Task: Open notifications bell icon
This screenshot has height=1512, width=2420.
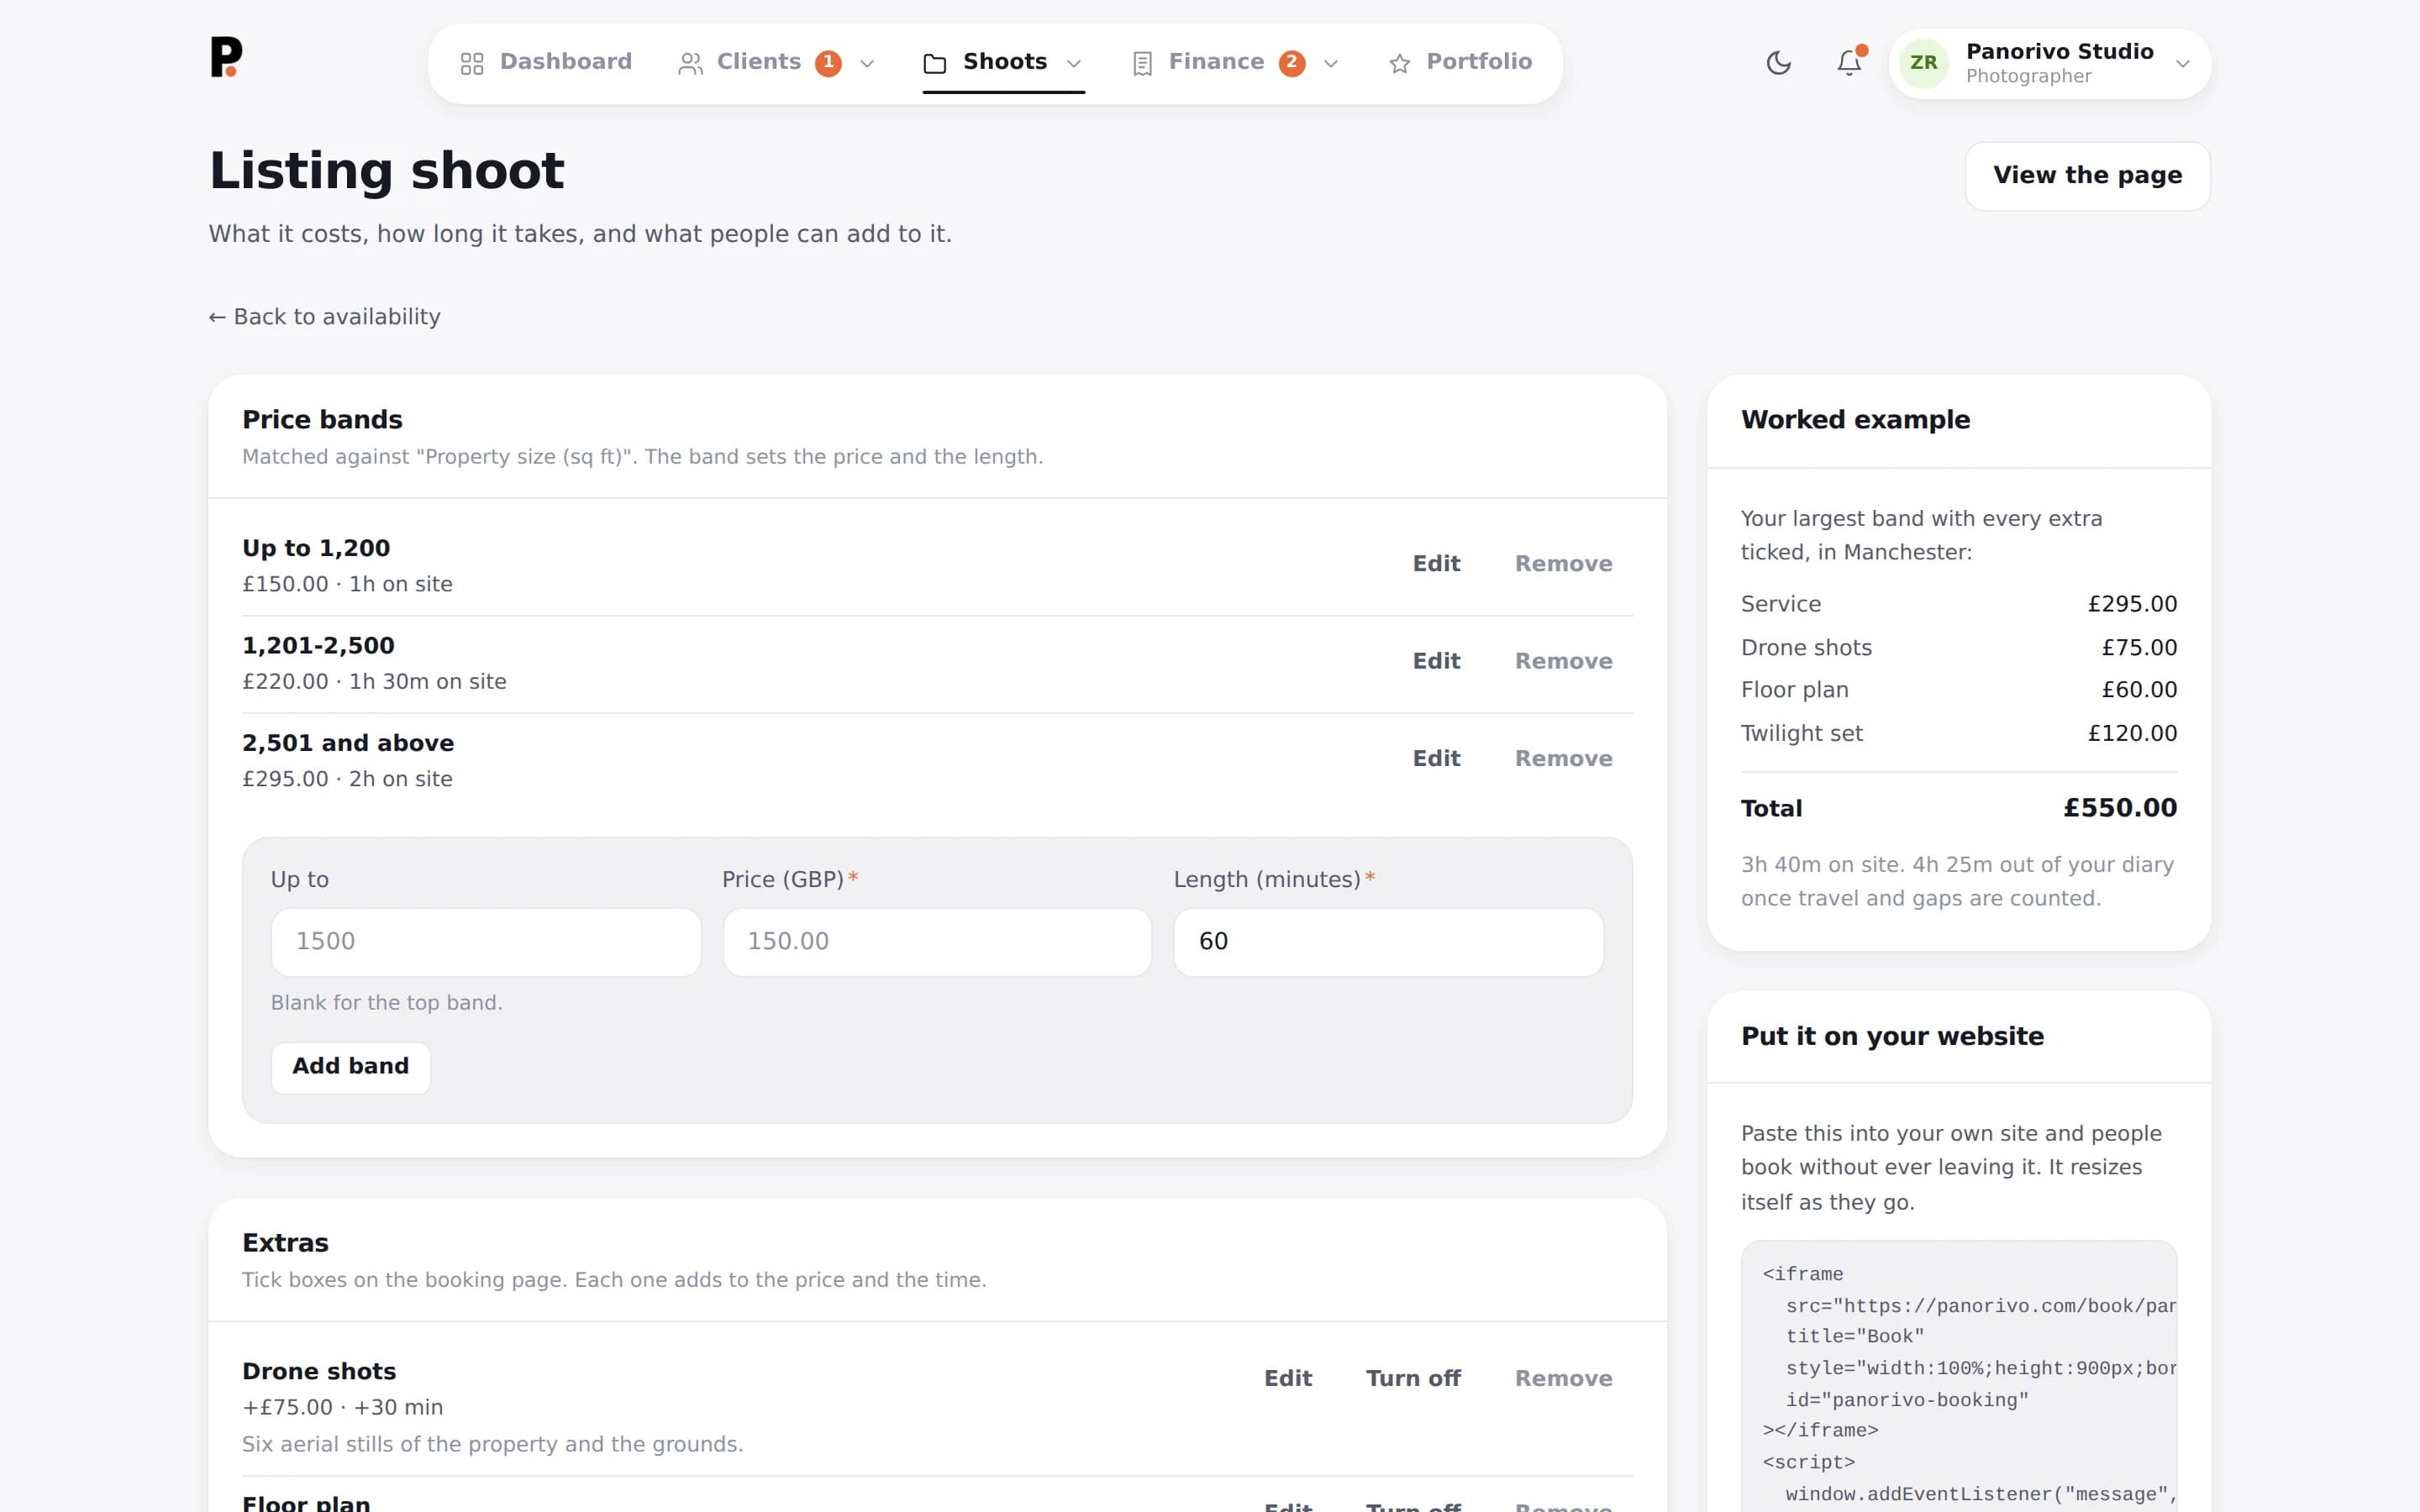Action: click(1849, 63)
